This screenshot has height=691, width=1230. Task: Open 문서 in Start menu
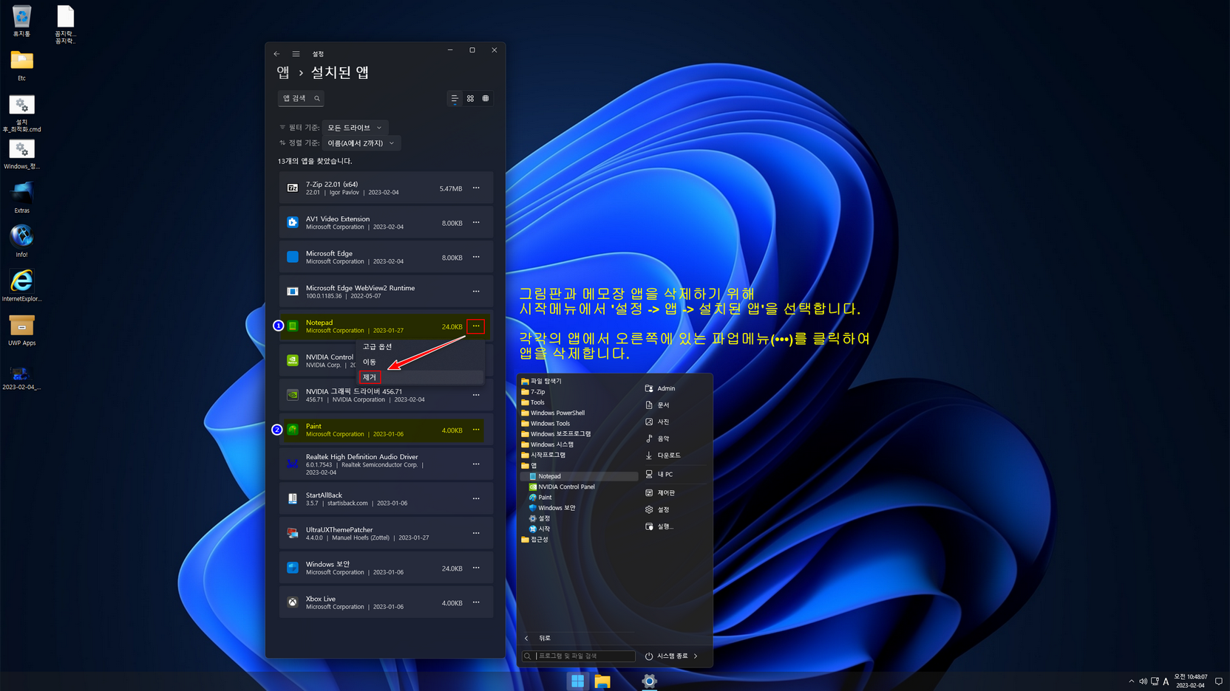tap(657, 405)
